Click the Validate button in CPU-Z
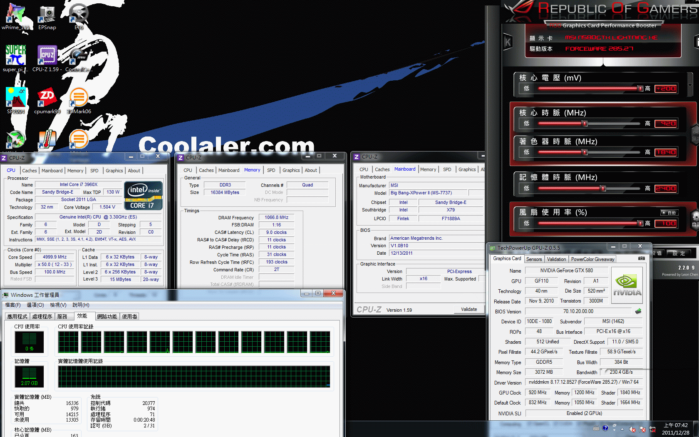 pyautogui.click(x=469, y=309)
